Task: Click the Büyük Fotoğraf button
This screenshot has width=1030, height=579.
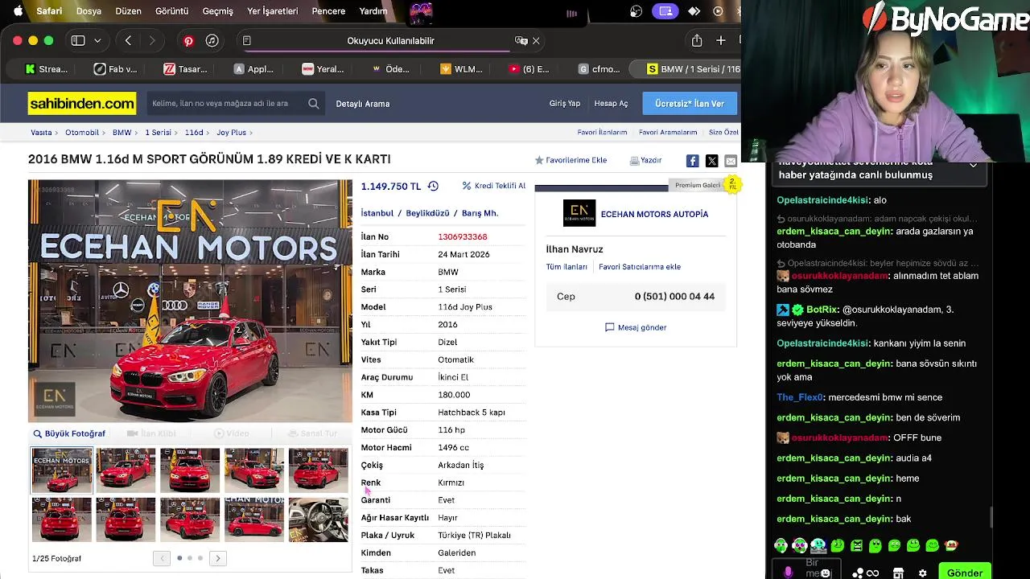Action: coord(69,433)
